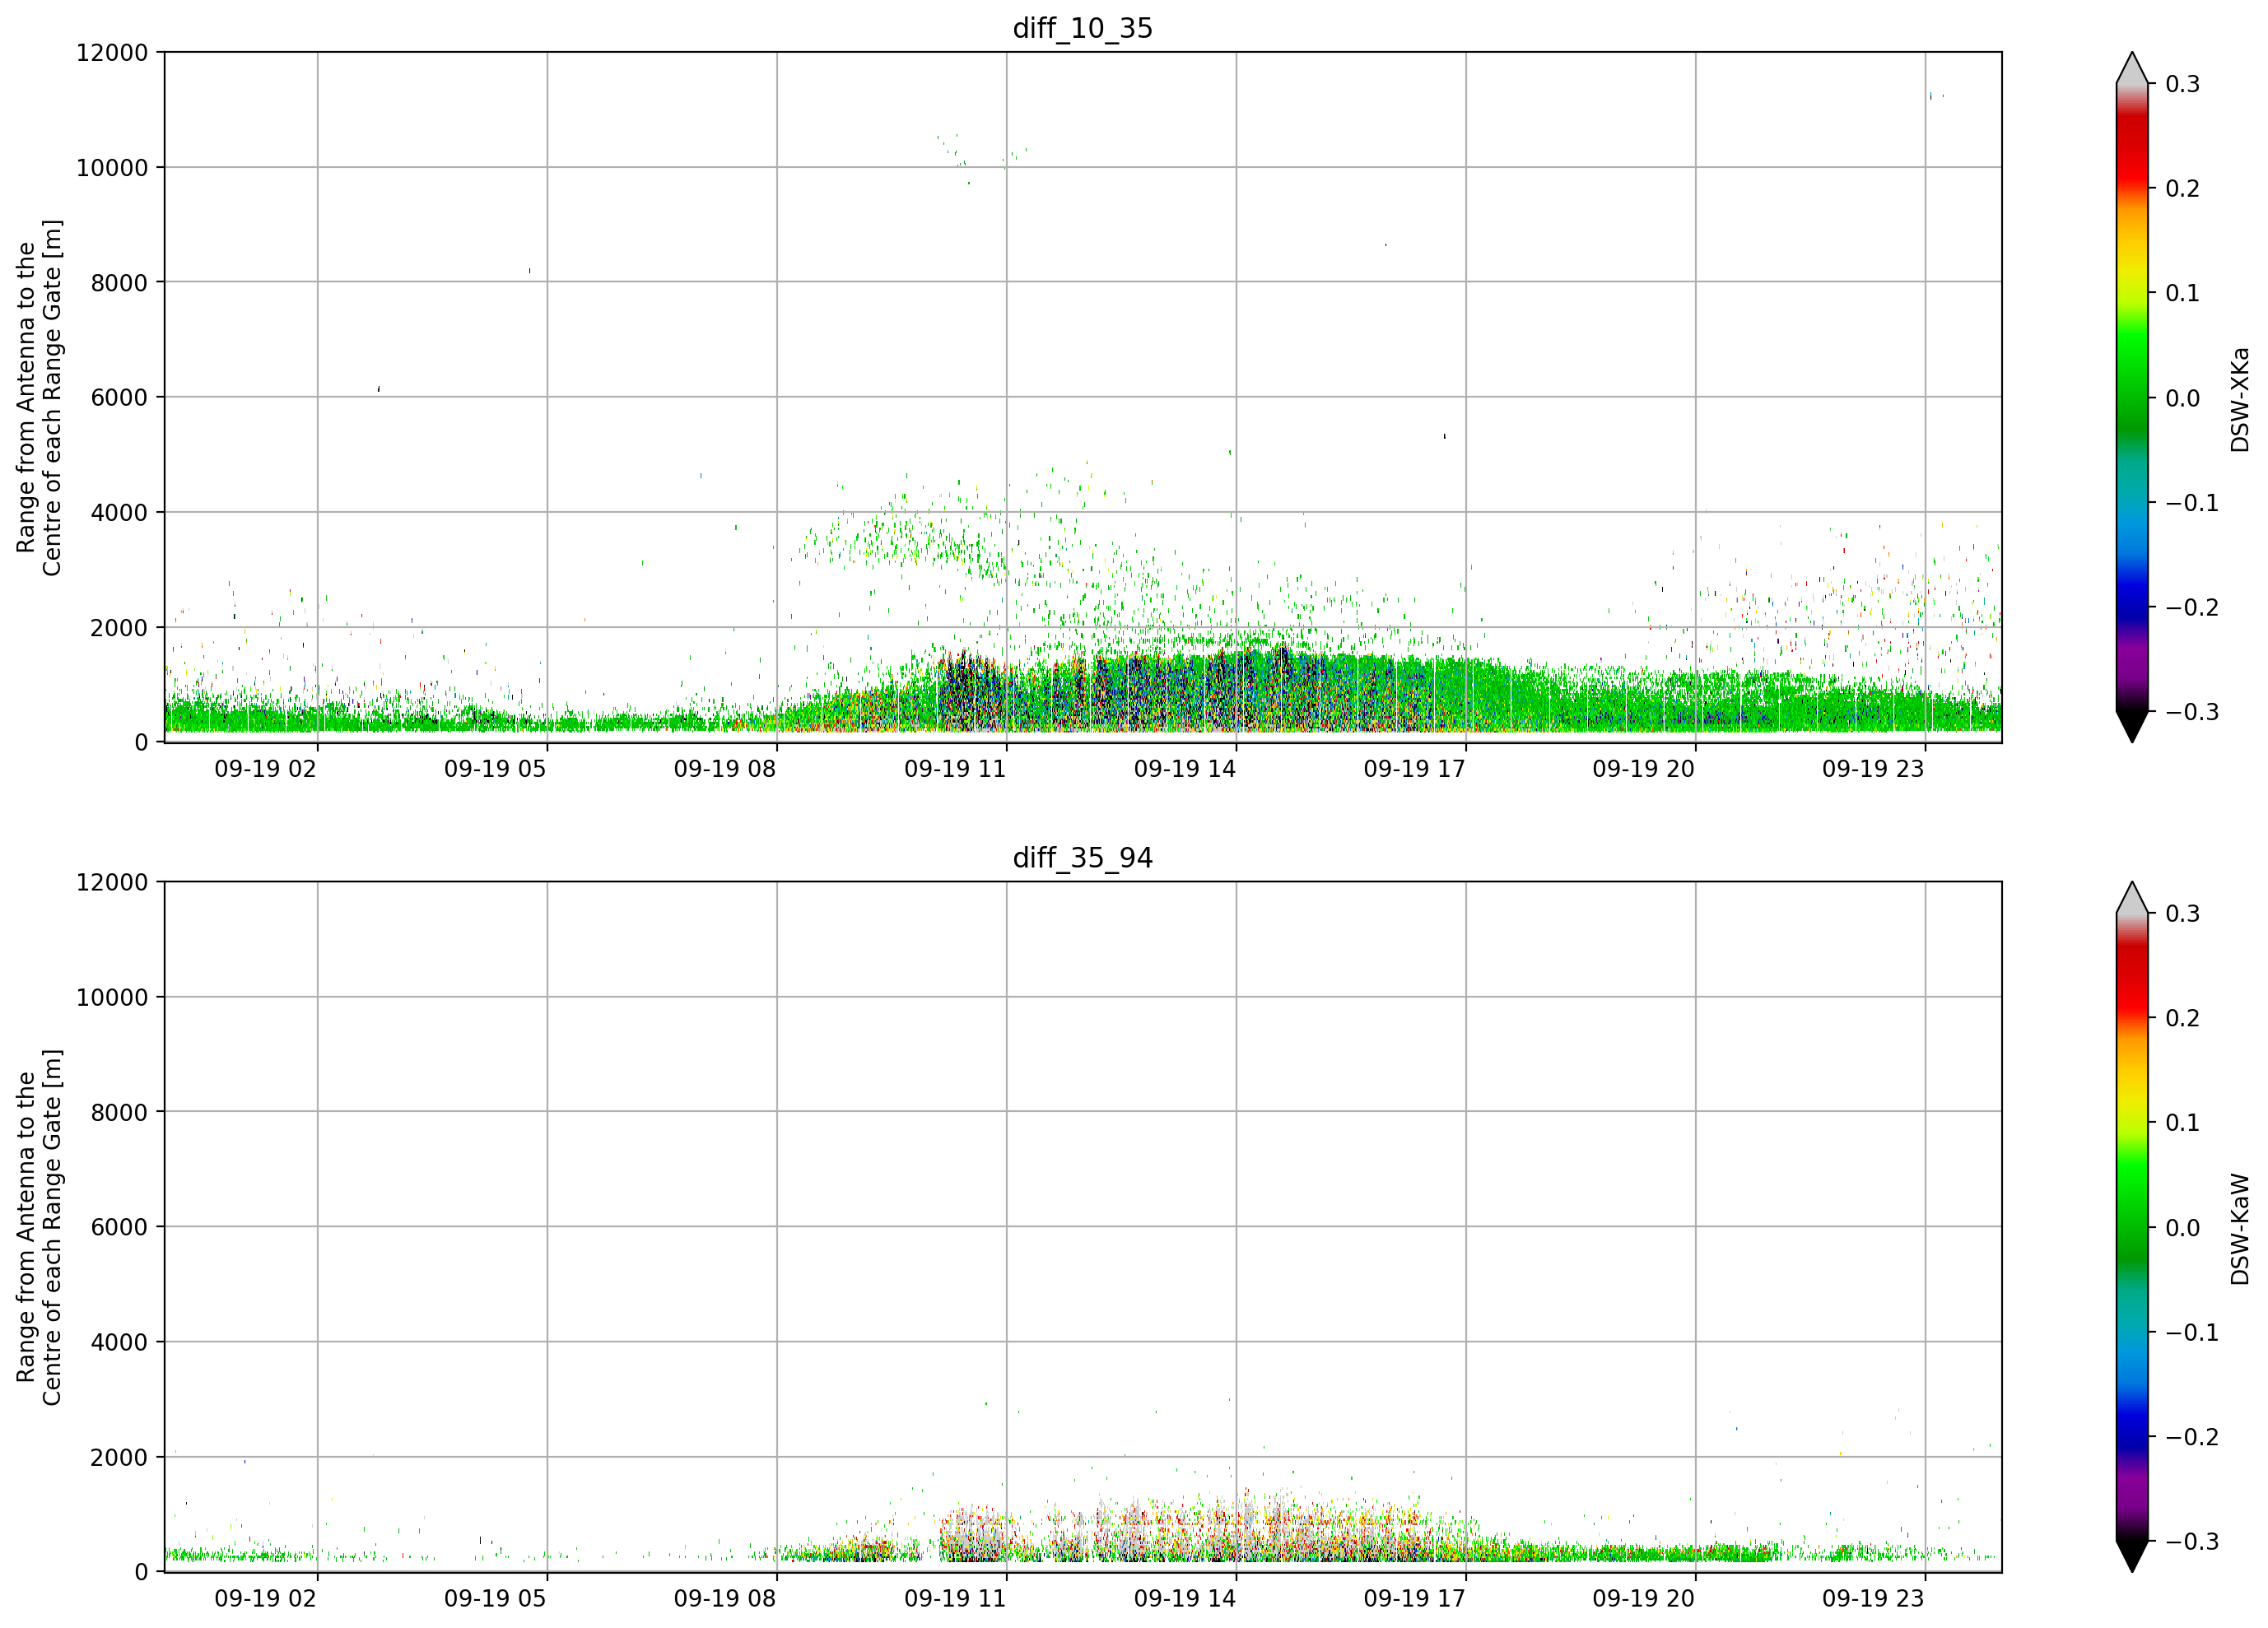
Task: Click the '09-19 20' tick in diff_10_35 plot
Action: pyautogui.click(x=1644, y=769)
